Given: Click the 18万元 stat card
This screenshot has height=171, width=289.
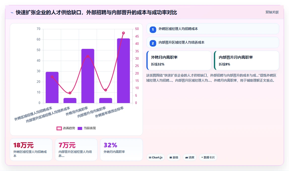Looking at the screenshot, I should (x=31, y=150).
